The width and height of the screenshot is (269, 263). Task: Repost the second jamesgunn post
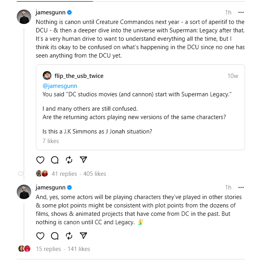tap(69, 235)
